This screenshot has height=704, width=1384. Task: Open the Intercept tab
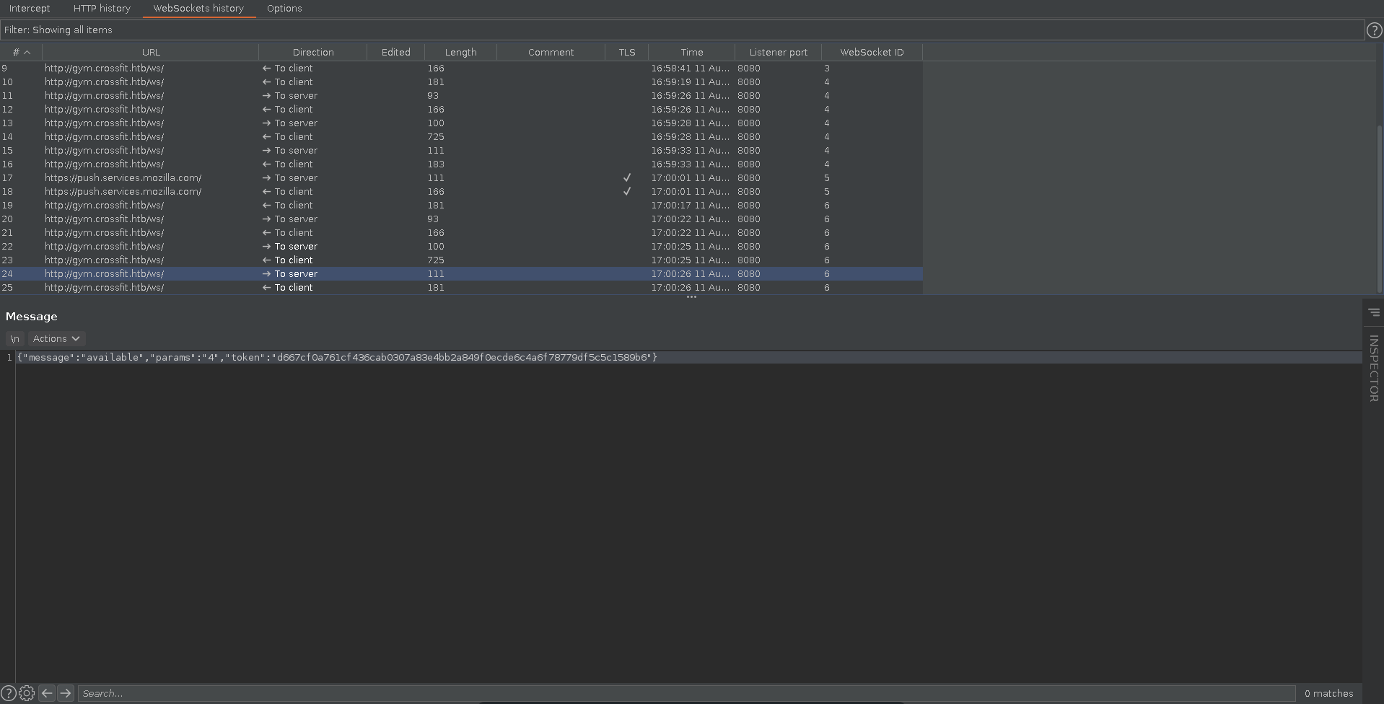[30, 9]
